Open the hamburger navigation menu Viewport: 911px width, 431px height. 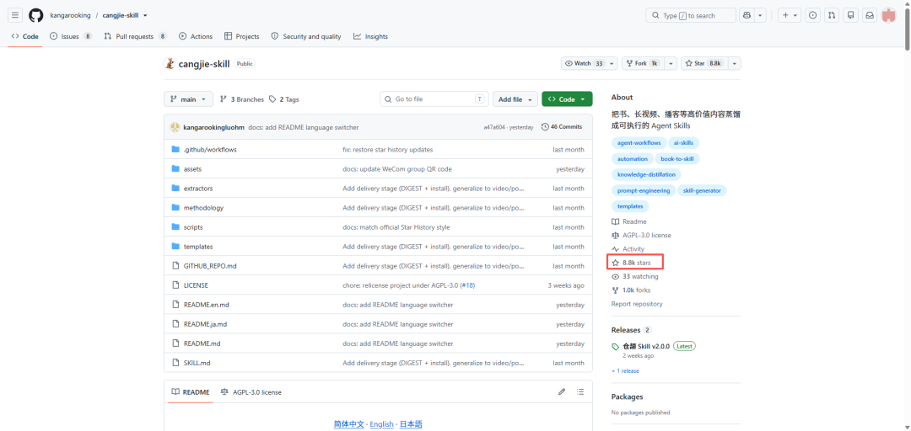pos(16,16)
